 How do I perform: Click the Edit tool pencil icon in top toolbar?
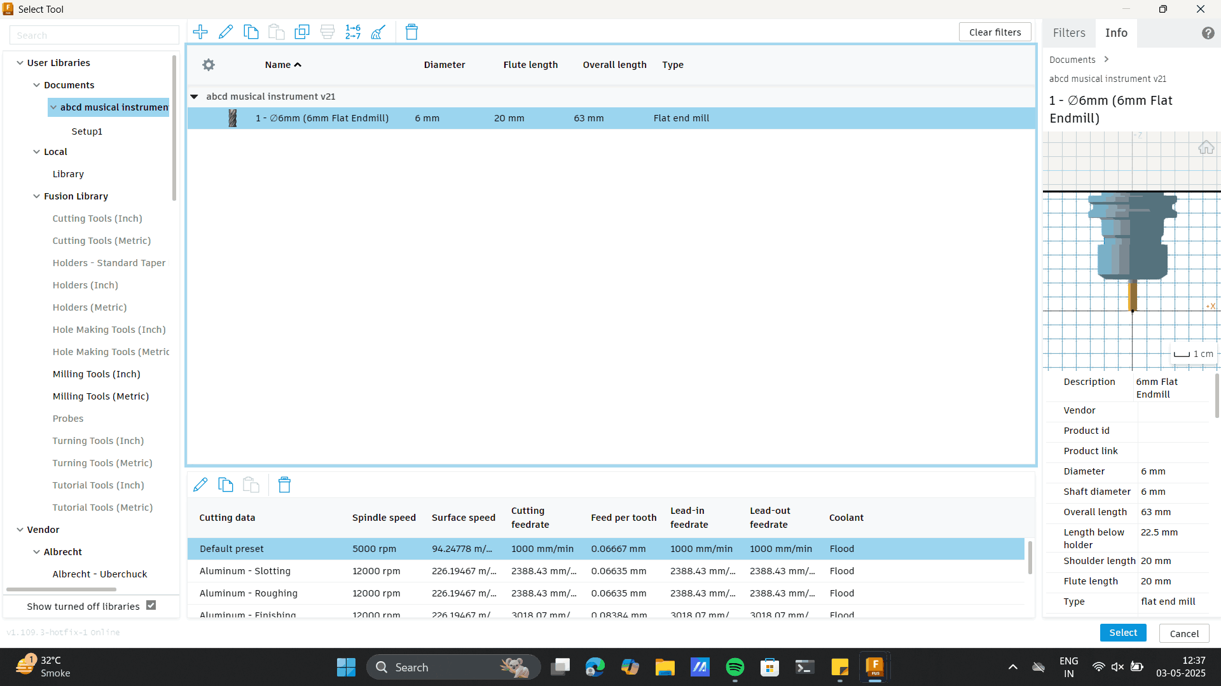coord(226,32)
